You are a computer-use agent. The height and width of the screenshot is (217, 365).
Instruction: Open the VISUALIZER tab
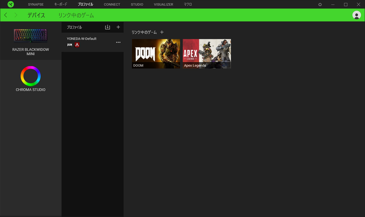(163, 5)
